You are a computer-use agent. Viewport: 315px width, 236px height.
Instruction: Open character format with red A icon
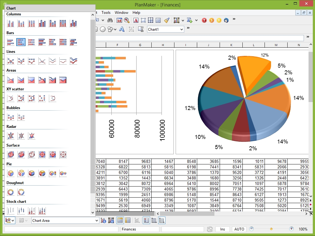click(x=136, y=20)
